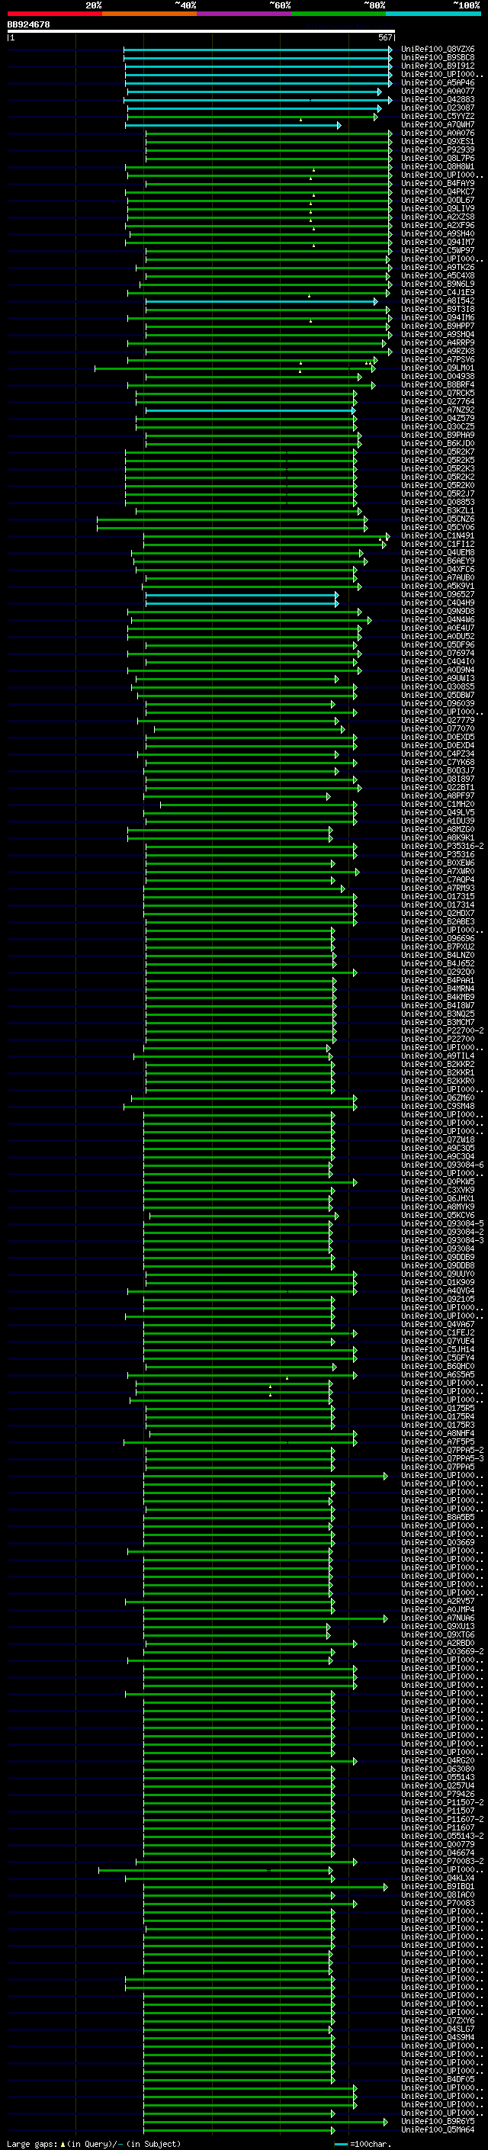Screen dimensions: 488x2150
Task: Click the red 20% identity color segment
Action: pos(54,14)
